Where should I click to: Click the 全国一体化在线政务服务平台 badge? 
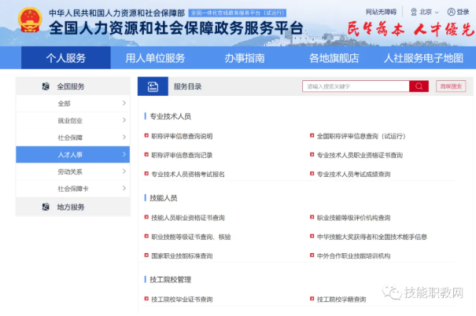237,13
